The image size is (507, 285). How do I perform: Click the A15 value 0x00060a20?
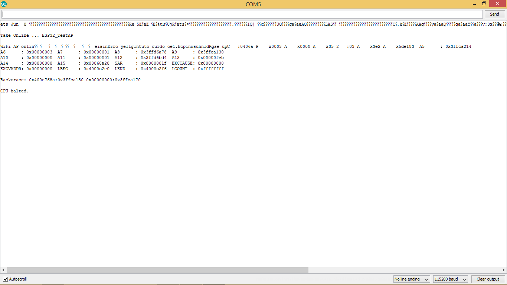pyautogui.click(x=97, y=63)
